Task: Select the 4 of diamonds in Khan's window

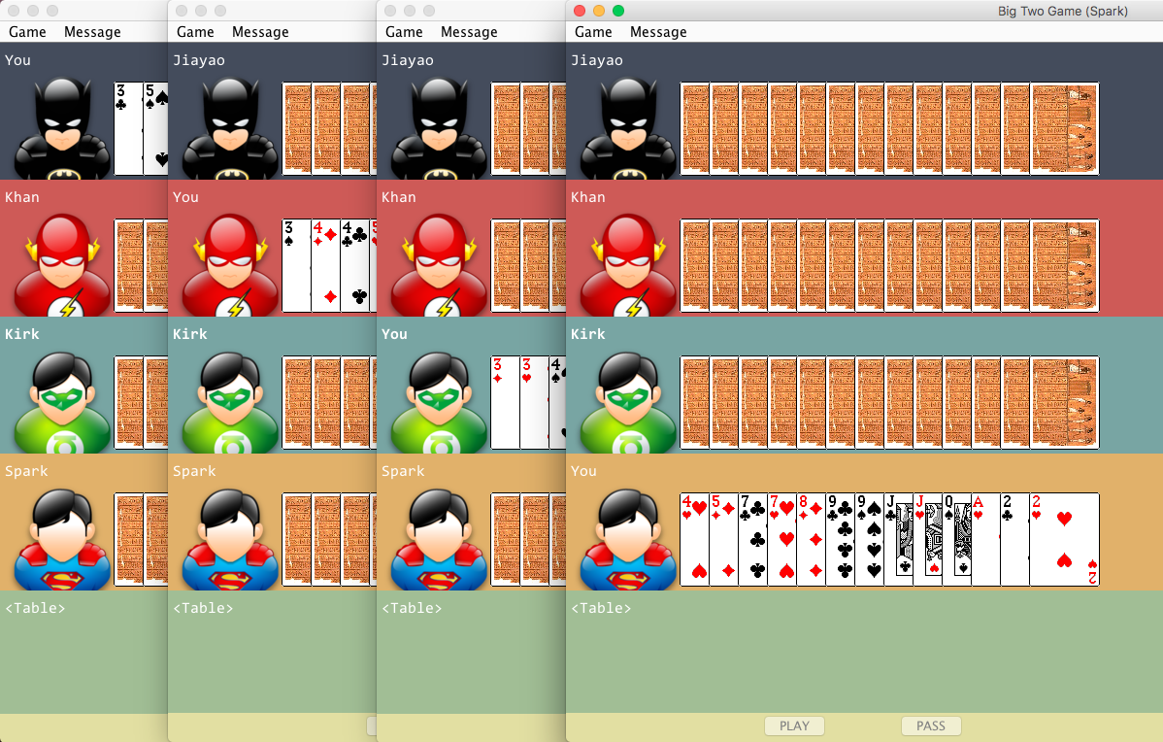Action: coord(325,266)
